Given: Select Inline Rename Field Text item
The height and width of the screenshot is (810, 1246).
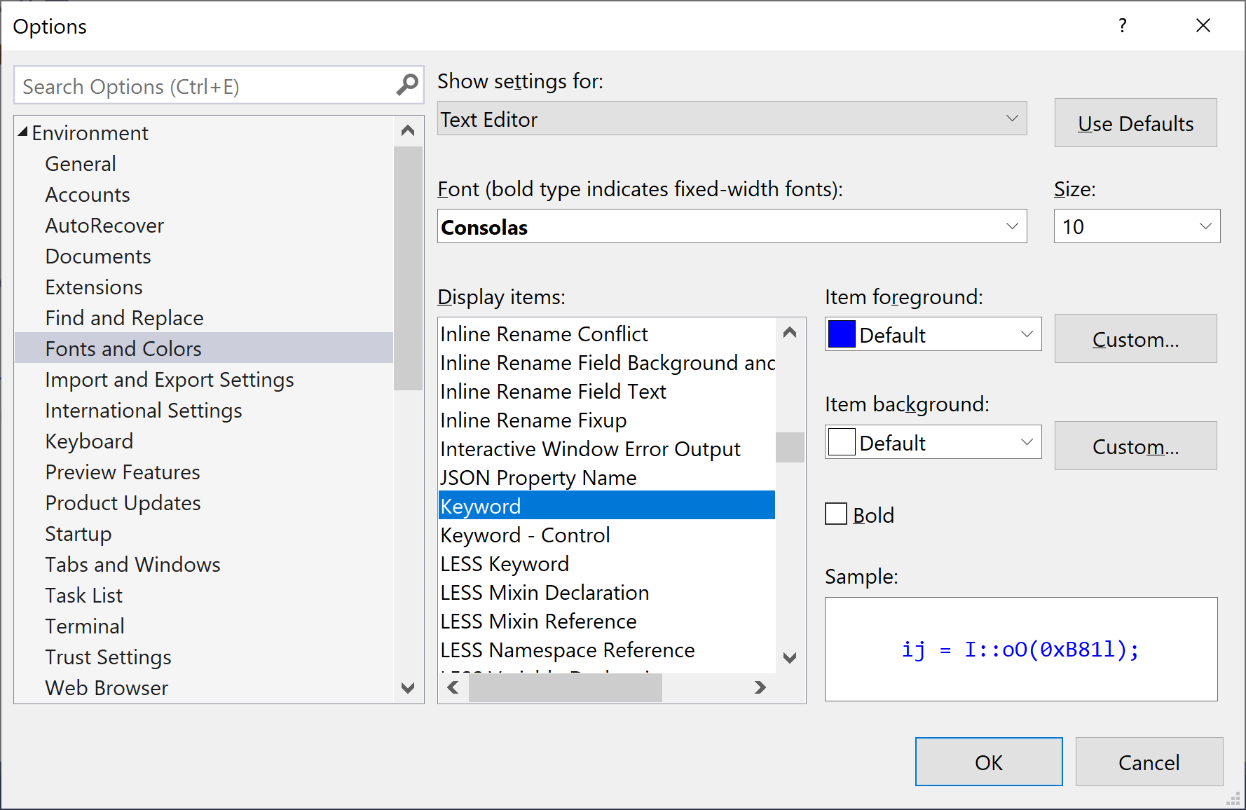Looking at the screenshot, I should pyautogui.click(x=607, y=391).
